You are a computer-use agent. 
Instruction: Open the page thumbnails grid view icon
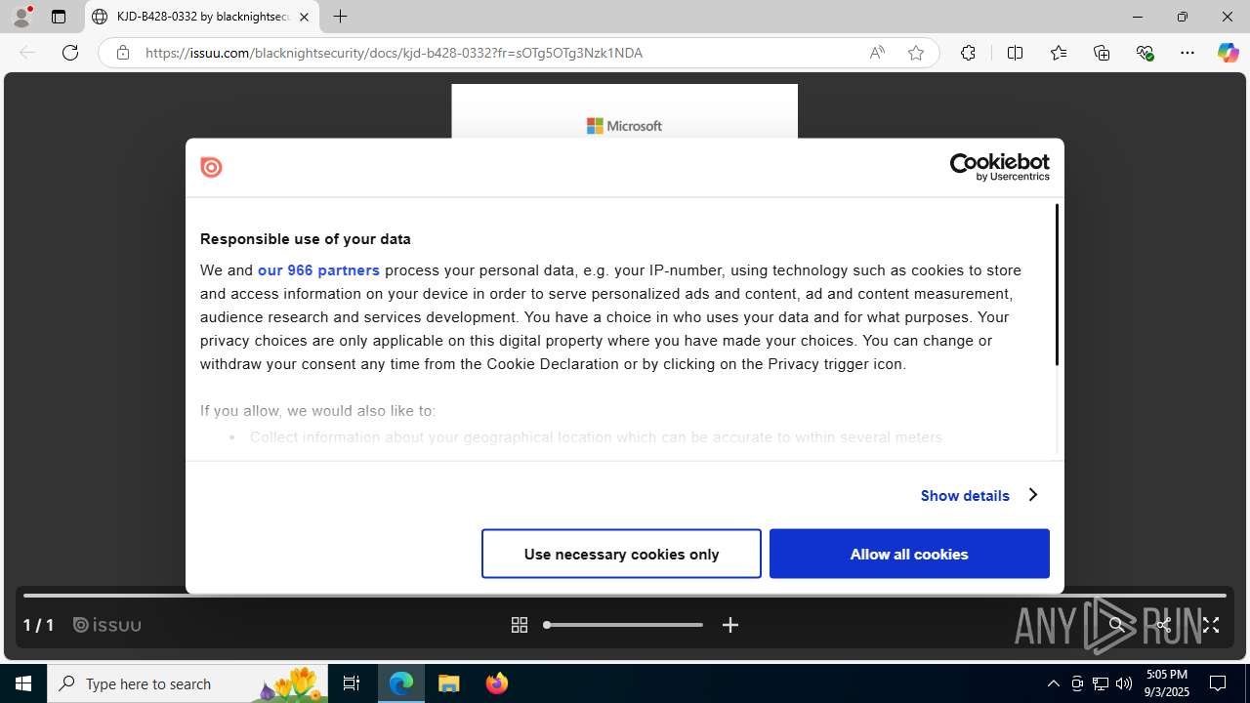[x=520, y=625]
